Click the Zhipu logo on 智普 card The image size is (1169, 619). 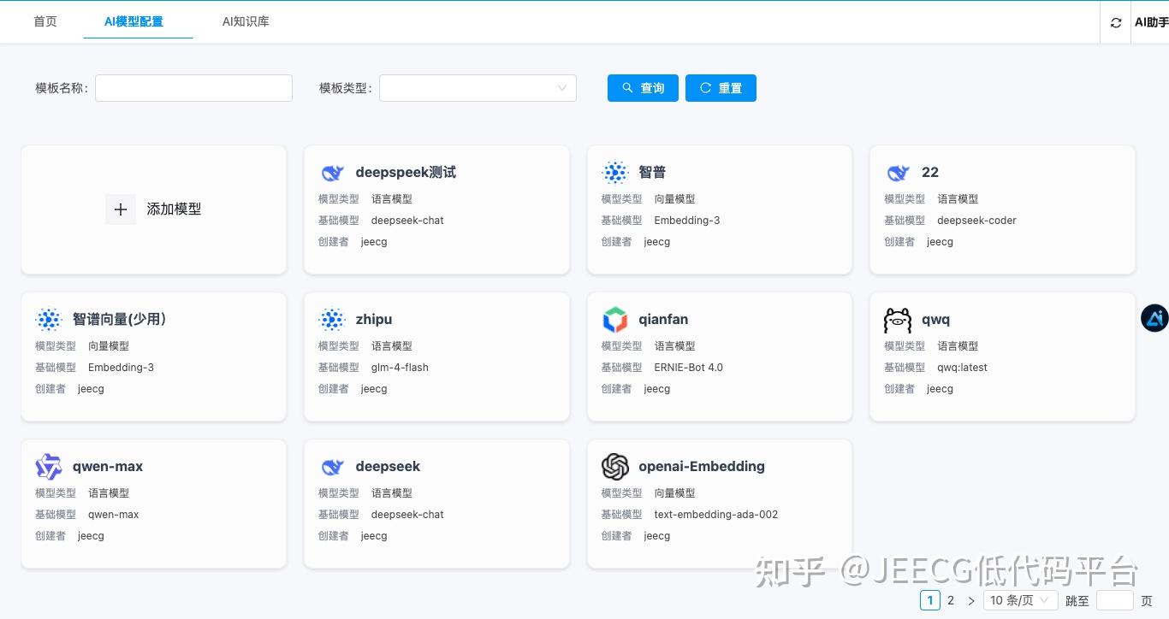coord(615,173)
